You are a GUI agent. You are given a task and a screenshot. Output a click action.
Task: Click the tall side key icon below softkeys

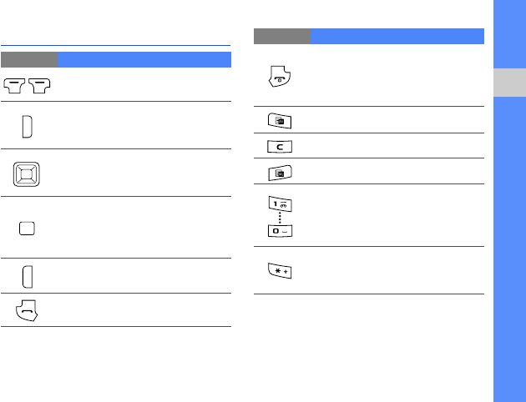pyautogui.click(x=28, y=127)
